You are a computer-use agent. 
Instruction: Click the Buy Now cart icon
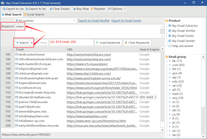point(74,9)
